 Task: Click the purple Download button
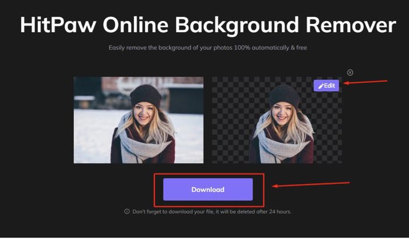[208, 190]
